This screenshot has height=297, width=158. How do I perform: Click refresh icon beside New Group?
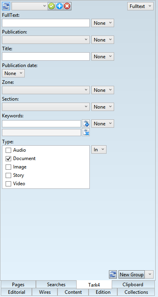[113, 275]
